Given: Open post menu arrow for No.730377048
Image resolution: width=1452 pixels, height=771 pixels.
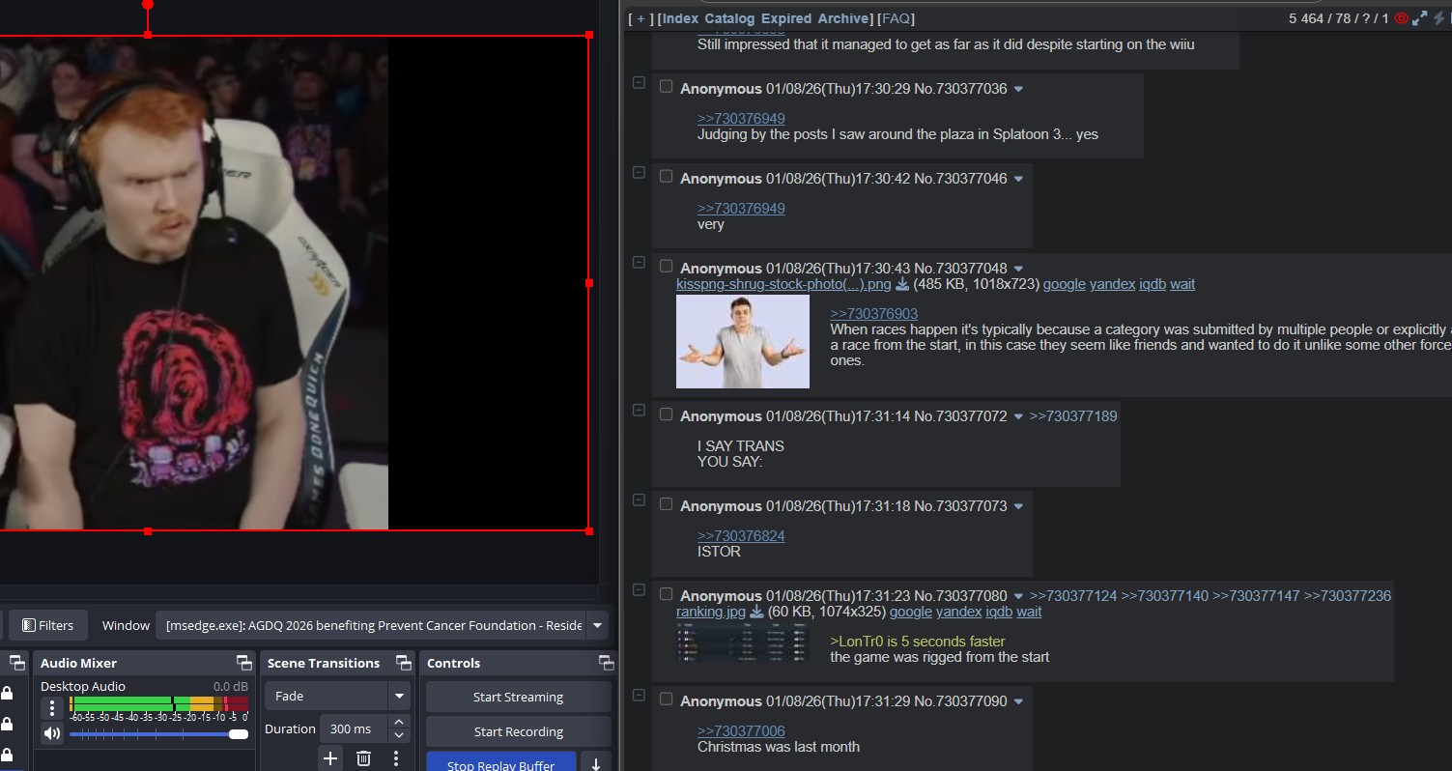Looking at the screenshot, I should [x=1018, y=269].
